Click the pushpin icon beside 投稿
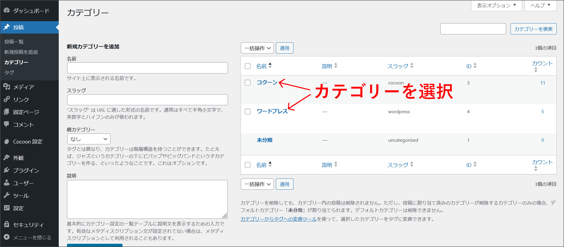 (7, 27)
